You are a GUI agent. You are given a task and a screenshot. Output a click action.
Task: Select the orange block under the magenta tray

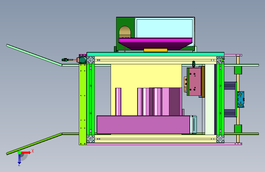coord(156,50)
